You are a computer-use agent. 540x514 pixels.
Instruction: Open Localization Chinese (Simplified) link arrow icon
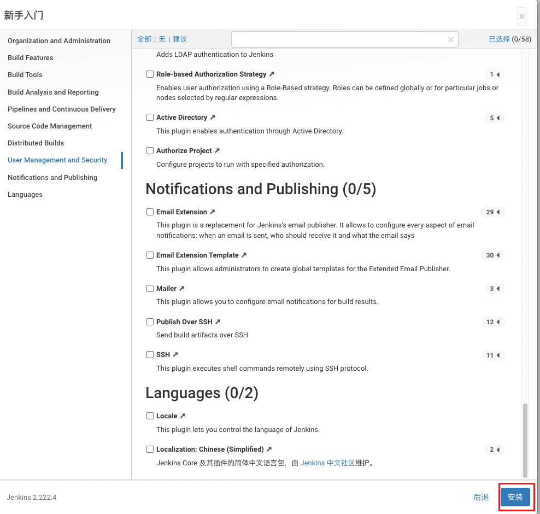[269, 449]
